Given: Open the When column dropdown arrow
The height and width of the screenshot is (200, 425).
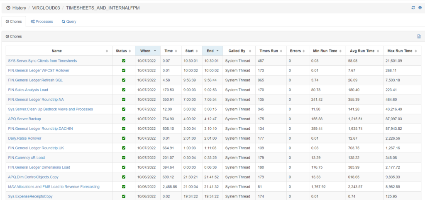Looking at the screenshot, I should tap(155, 51).
